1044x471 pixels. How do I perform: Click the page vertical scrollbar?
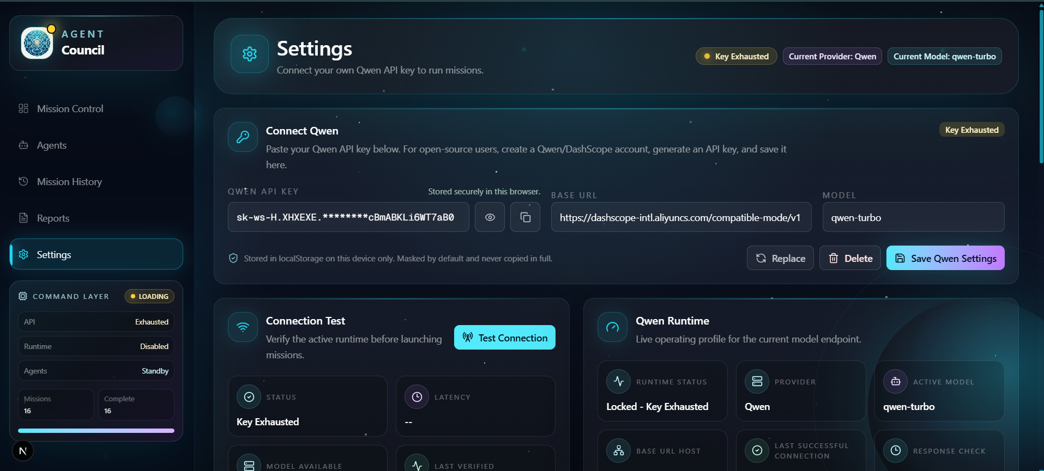tap(1041, 87)
